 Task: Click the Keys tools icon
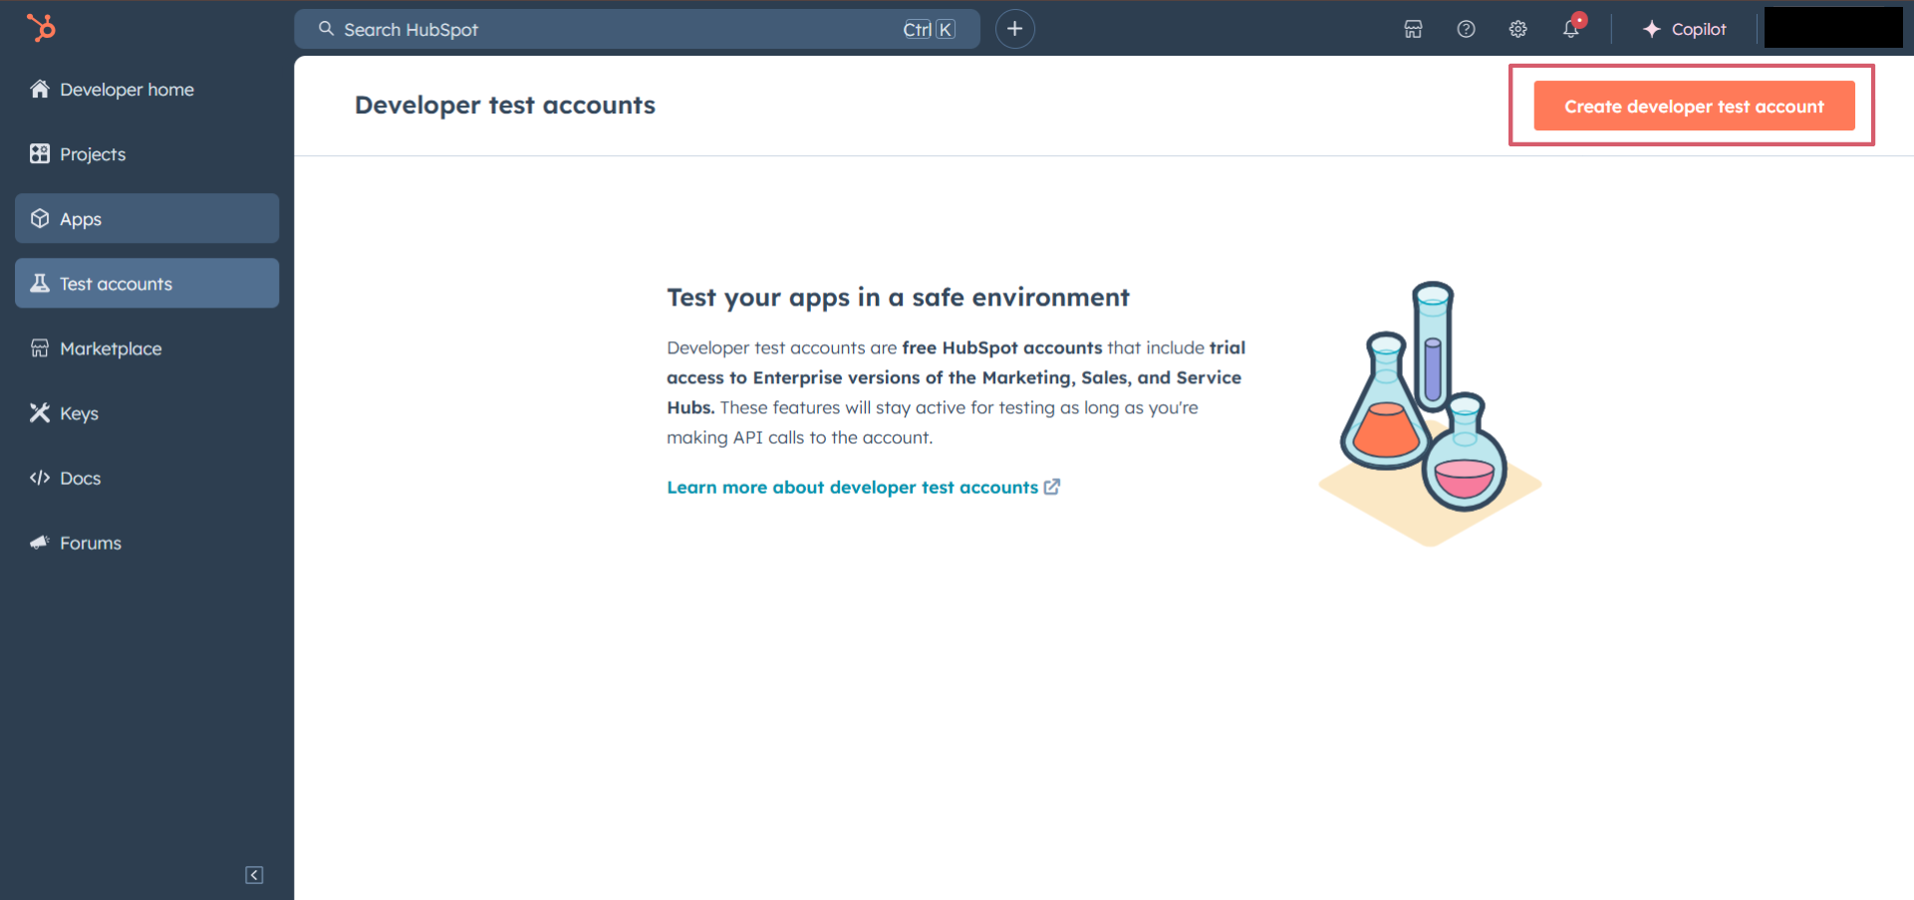tap(40, 412)
